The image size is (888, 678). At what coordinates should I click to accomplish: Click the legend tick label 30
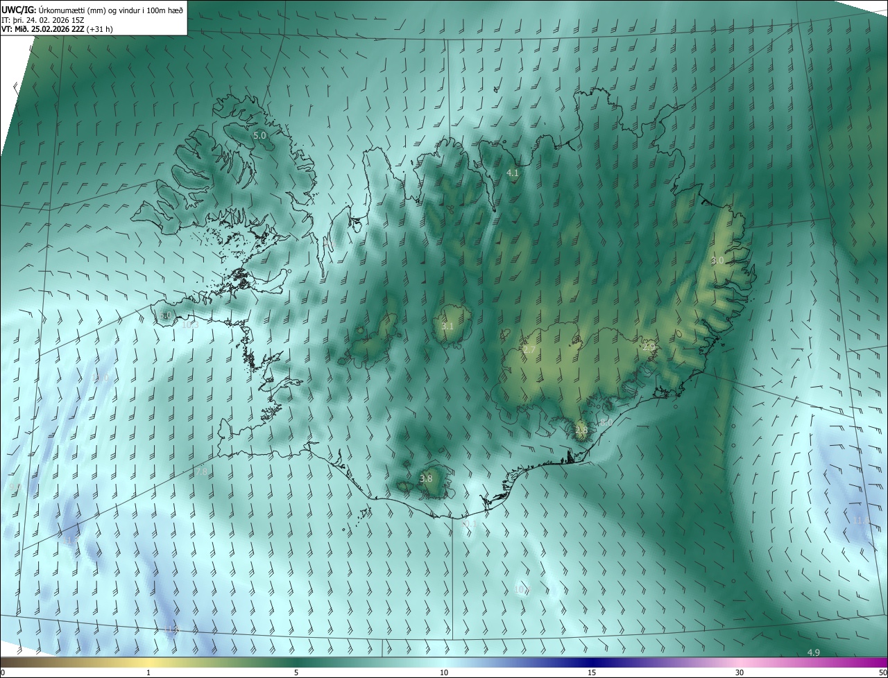coord(740,672)
